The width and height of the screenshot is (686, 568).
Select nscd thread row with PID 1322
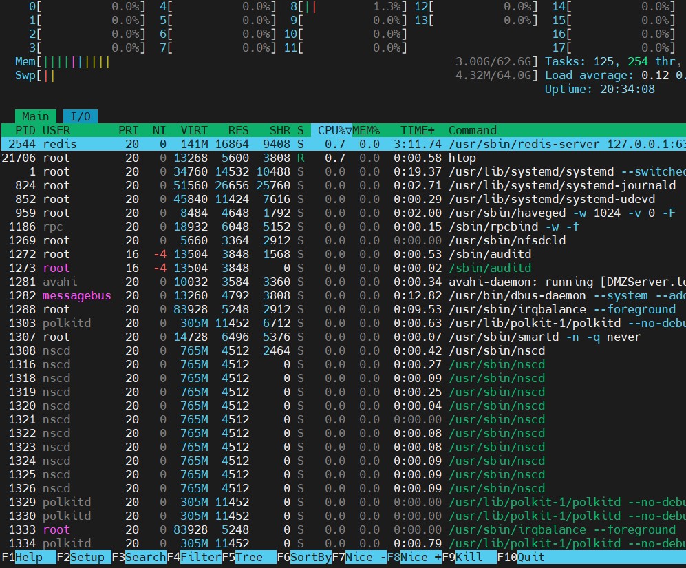pyautogui.click(x=343, y=433)
